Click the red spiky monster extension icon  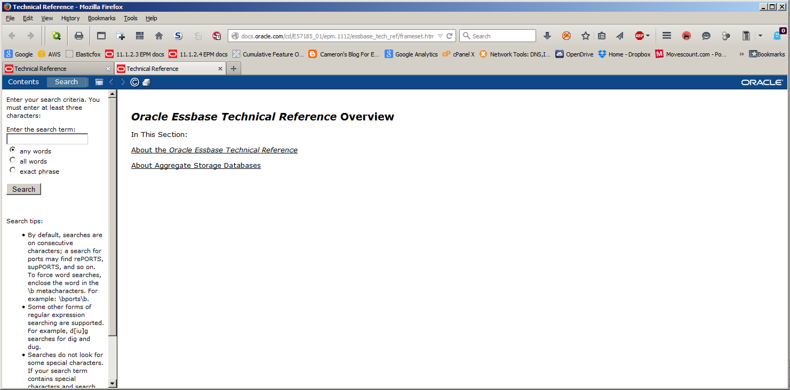tap(687, 36)
